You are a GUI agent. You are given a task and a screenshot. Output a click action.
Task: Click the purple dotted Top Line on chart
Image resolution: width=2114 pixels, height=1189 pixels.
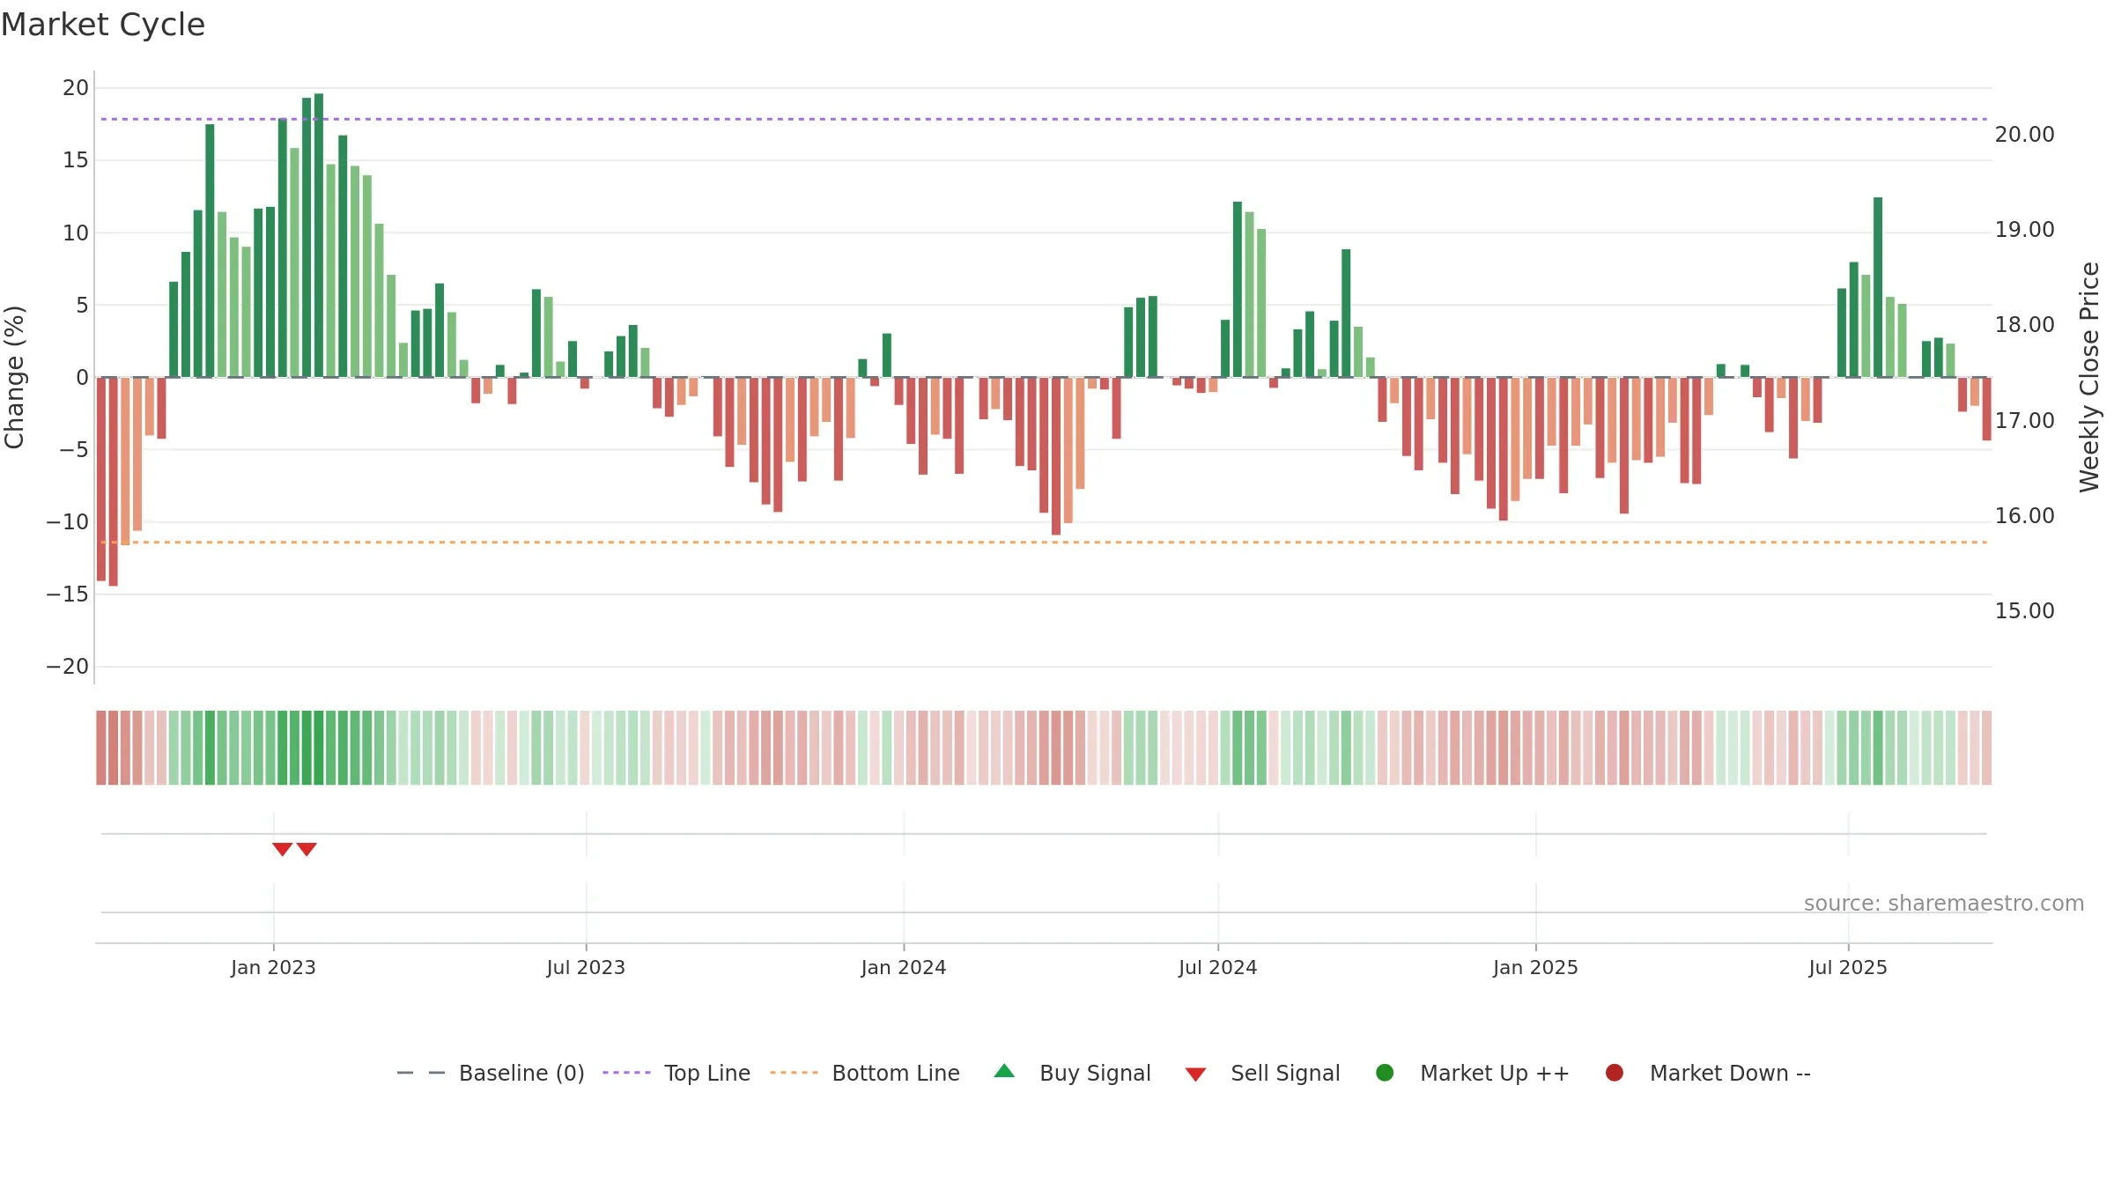coord(1044,119)
